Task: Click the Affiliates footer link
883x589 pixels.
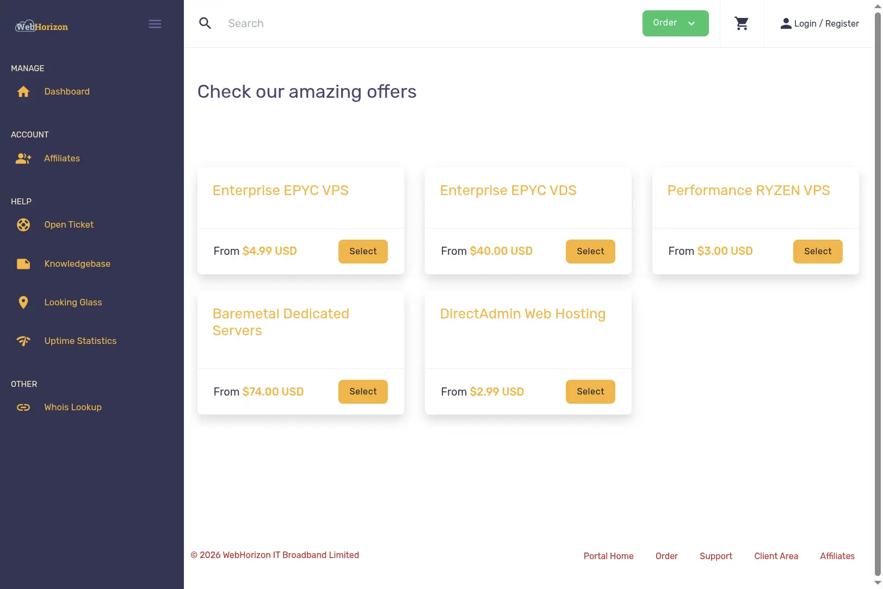Action: (837, 556)
